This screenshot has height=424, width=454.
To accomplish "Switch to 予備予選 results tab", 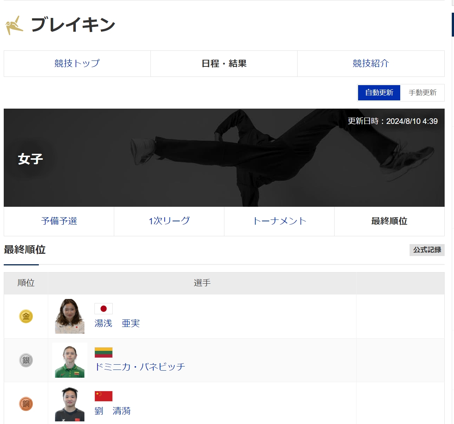I will click(59, 221).
